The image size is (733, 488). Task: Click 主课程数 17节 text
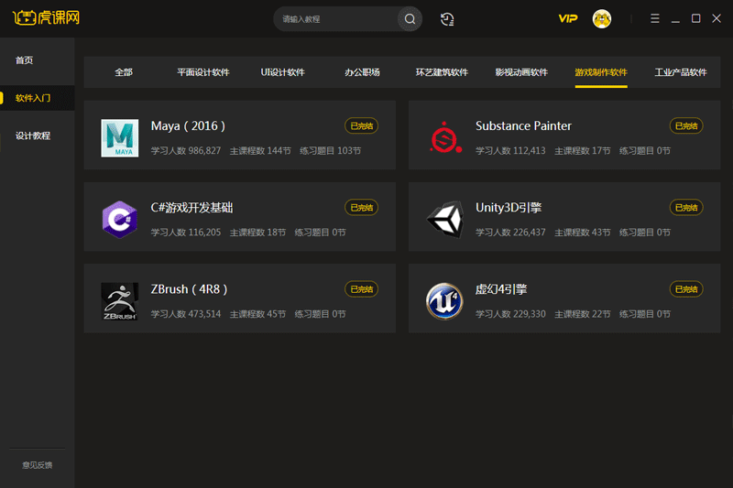coord(583,151)
